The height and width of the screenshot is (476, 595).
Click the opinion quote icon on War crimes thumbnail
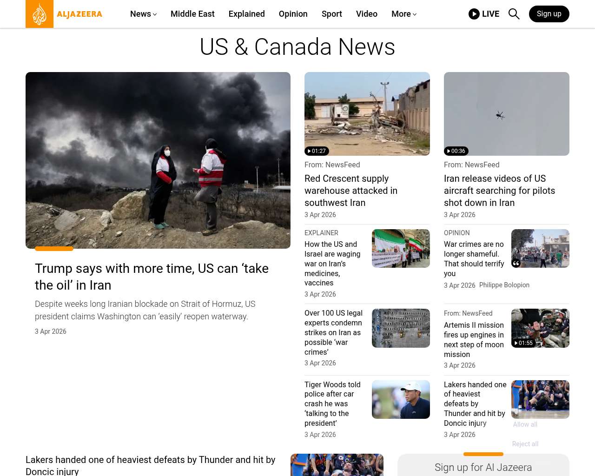point(516,263)
